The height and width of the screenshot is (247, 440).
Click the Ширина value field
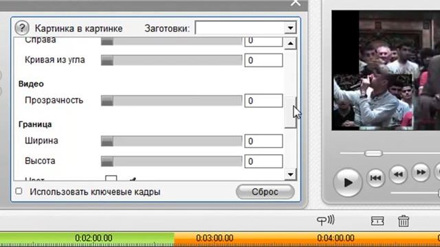click(263, 141)
